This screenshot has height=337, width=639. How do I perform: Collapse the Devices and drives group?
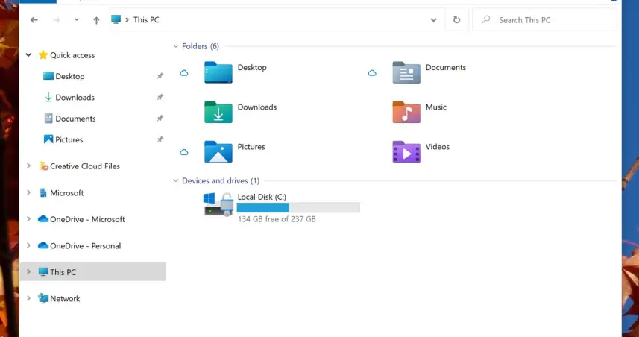pos(176,180)
